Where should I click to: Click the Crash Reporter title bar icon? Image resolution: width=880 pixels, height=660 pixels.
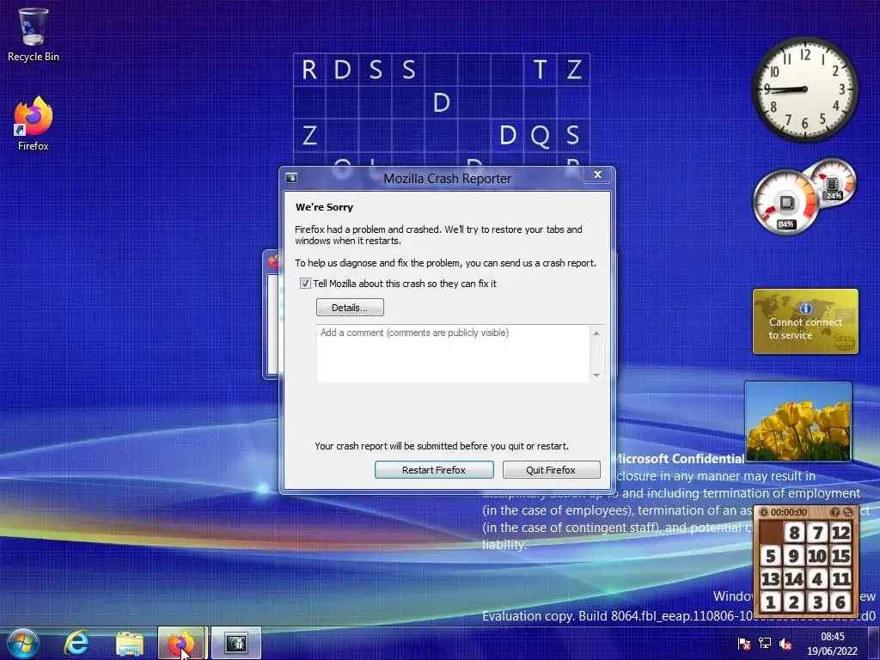pos(291,178)
